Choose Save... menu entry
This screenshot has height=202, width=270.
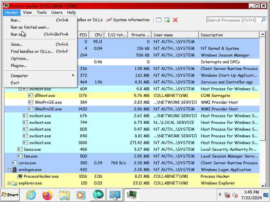coord(40,44)
